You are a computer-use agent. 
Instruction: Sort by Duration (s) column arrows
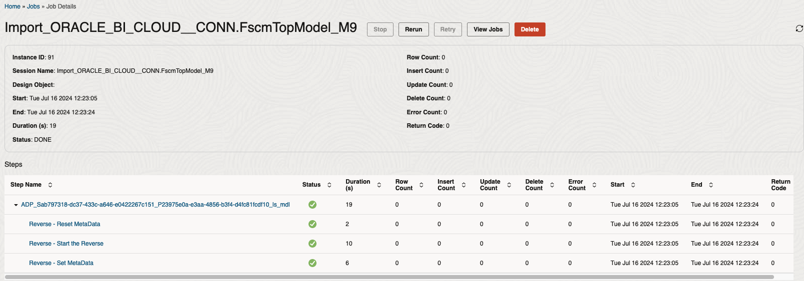379,185
